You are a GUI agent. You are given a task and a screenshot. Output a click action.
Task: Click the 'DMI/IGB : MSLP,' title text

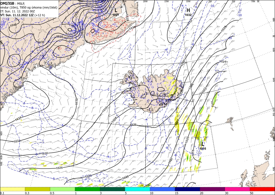coord(13,3)
